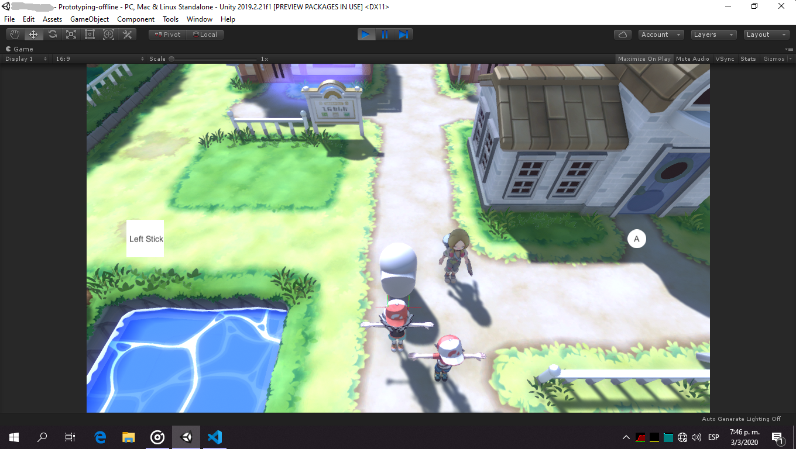This screenshot has width=796, height=449.
Task: Open the Layout dropdown
Action: pyautogui.click(x=766, y=34)
